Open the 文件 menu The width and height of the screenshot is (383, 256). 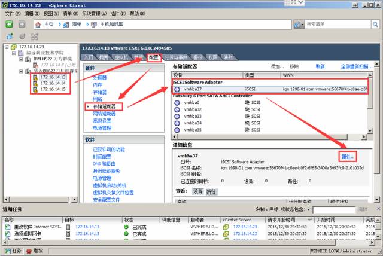[x=13, y=13]
